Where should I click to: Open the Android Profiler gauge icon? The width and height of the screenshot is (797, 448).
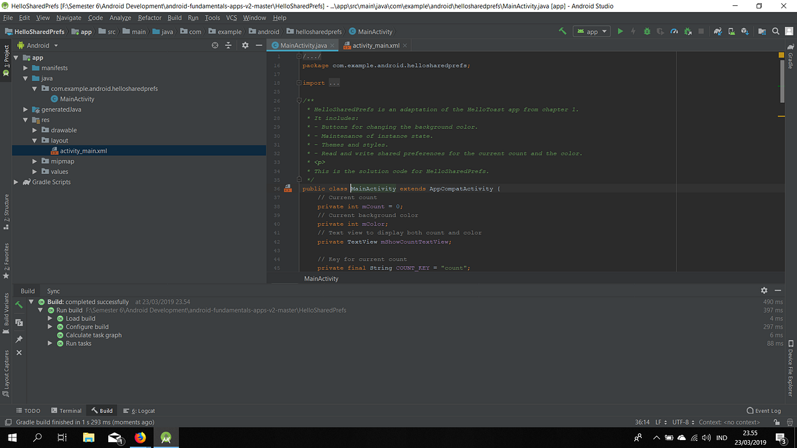(674, 31)
